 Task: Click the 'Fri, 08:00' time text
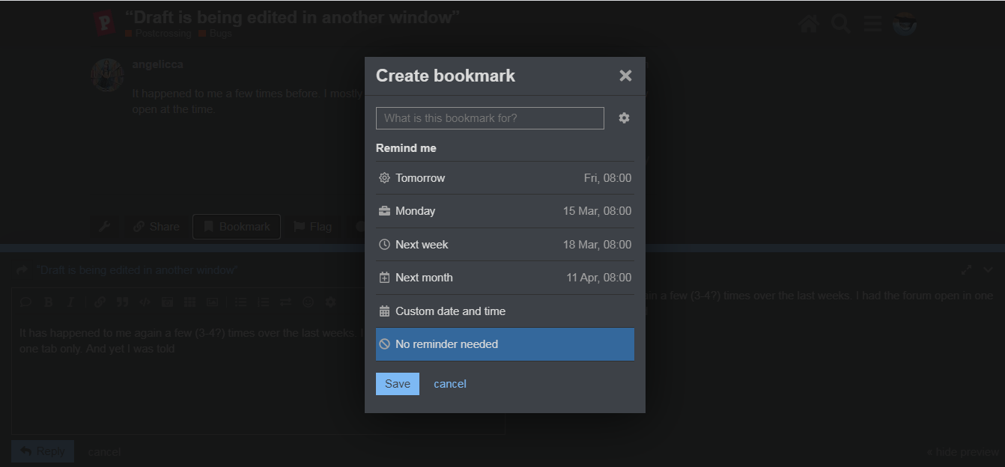point(607,178)
